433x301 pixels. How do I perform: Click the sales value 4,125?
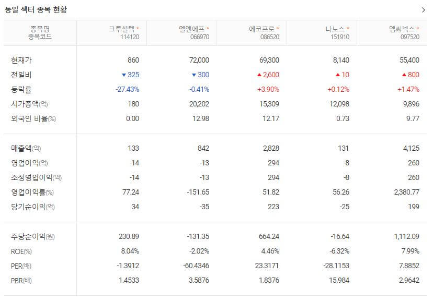(411, 148)
